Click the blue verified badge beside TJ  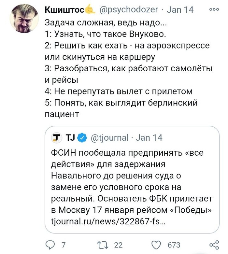click(x=82, y=138)
